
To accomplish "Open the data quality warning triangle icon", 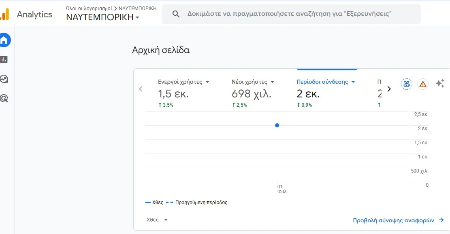I will [x=423, y=84].
